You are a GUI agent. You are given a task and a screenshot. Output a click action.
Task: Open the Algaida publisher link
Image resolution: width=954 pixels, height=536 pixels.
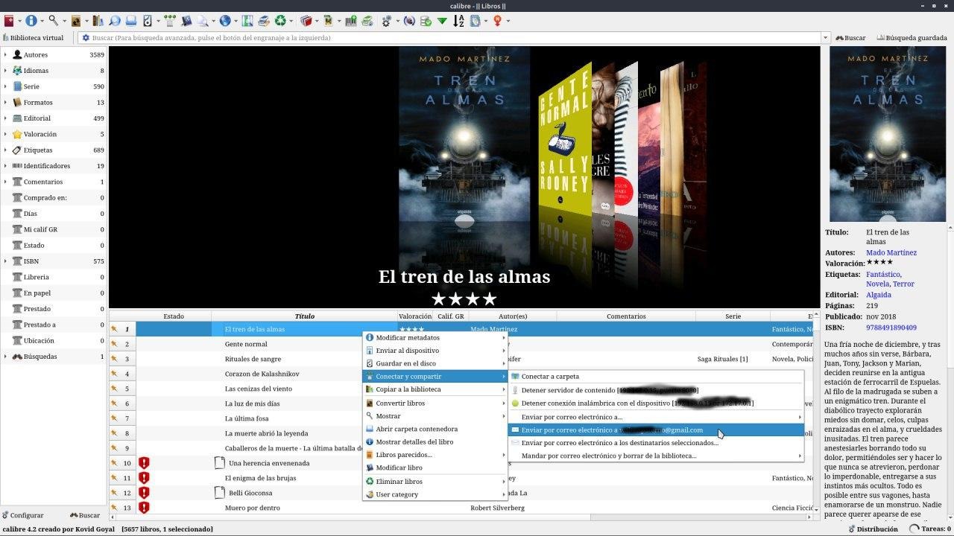click(879, 295)
